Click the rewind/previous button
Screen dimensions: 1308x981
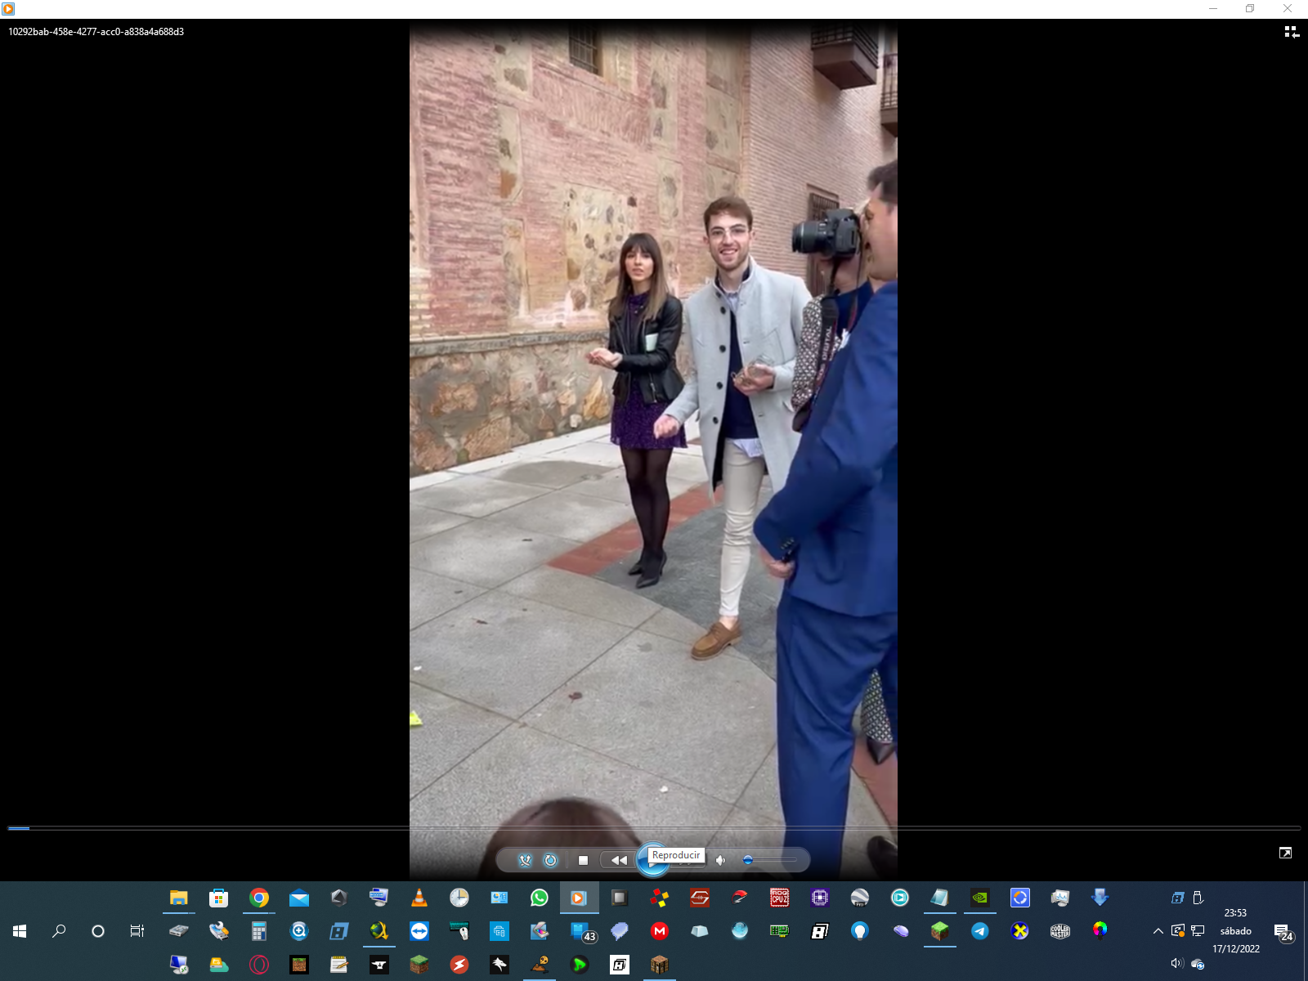coord(619,860)
